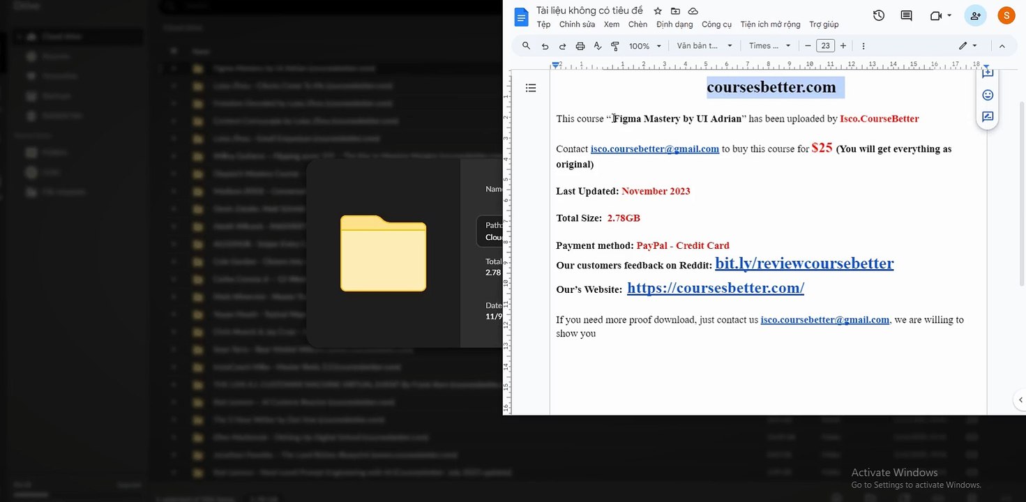This screenshot has height=502, width=1026.
Task: Select the paint format roller icon
Action: click(x=614, y=46)
